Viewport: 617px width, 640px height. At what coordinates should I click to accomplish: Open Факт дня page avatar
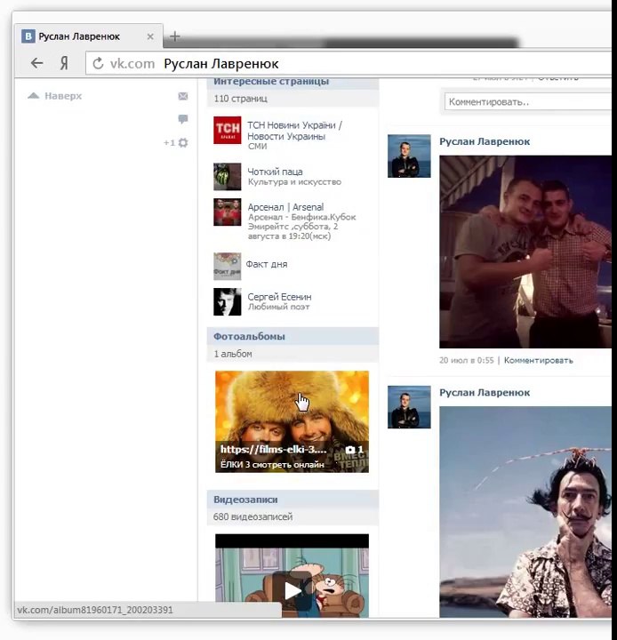pyautogui.click(x=227, y=266)
